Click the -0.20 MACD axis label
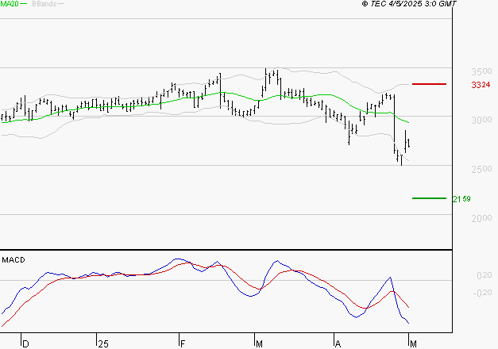This screenshot has width=498, height=349. pyautogui.click(x=482, y=293)
